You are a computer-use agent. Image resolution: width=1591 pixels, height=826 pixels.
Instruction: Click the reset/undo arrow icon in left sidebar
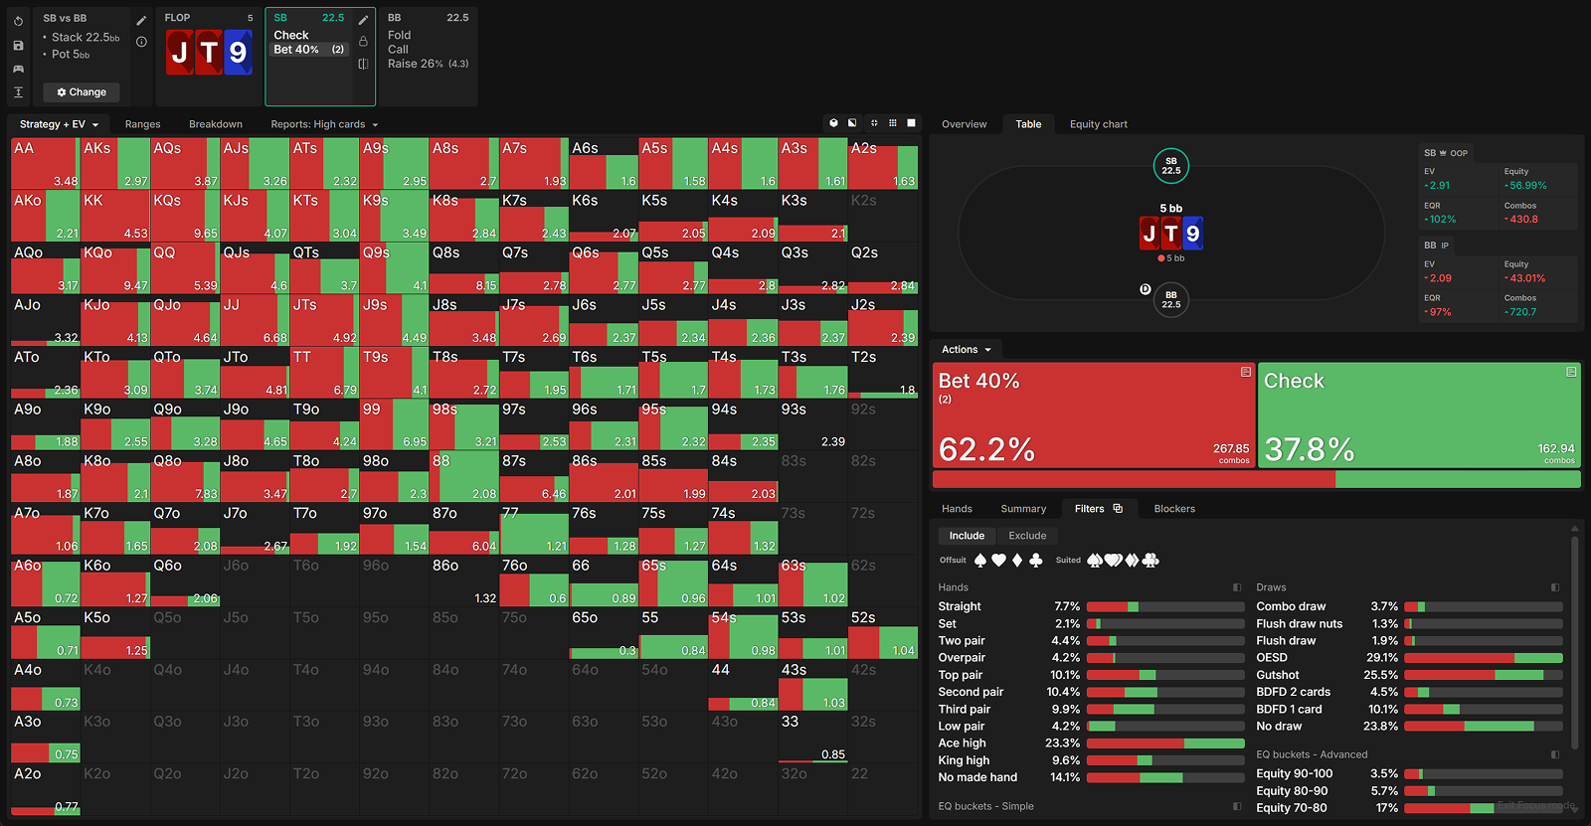(x=18, y=21)
